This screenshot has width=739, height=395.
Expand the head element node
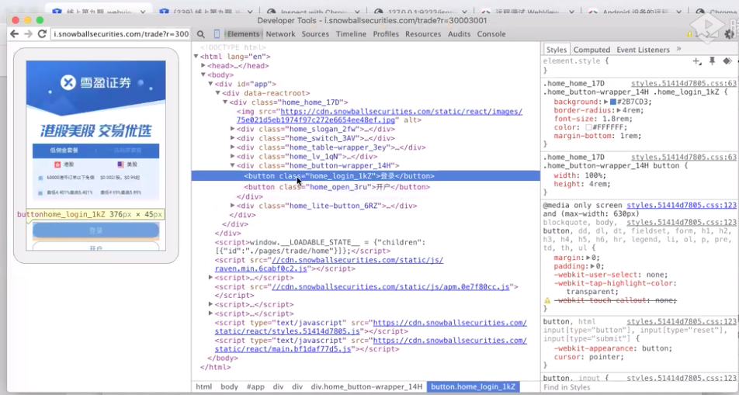[203, 66]
